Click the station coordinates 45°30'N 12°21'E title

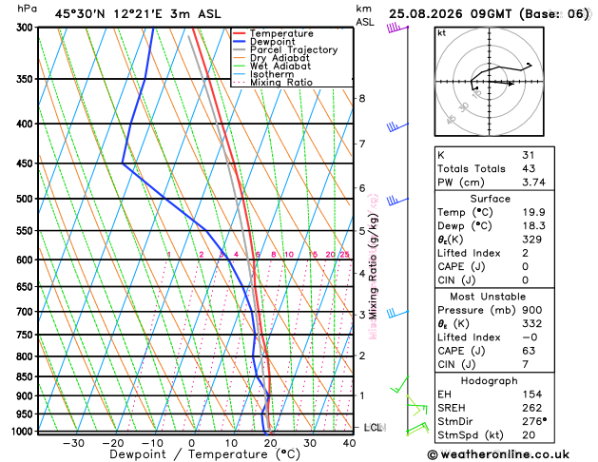point(138,14)
